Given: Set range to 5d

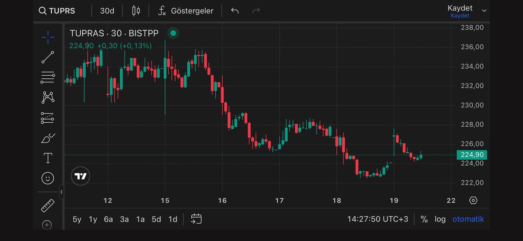Looking at the screenshot, I should (156, 219).
